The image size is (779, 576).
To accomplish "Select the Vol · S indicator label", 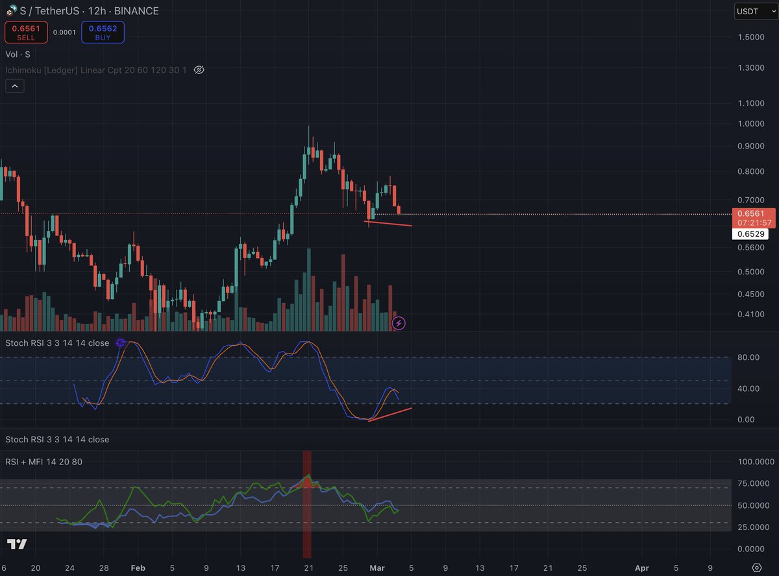I will (x=18, y=54).
